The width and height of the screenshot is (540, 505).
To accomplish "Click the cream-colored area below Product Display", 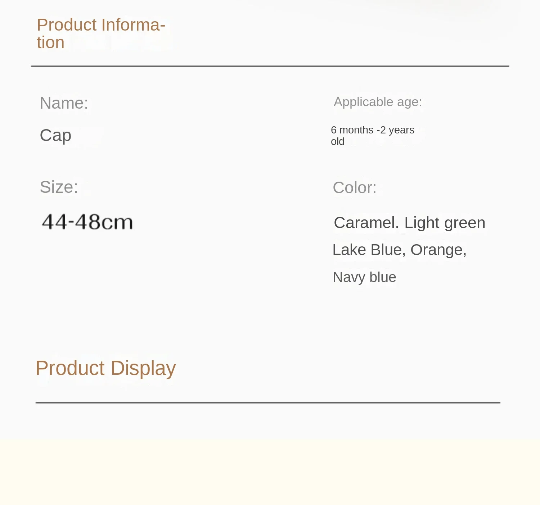I will [270, 472].
